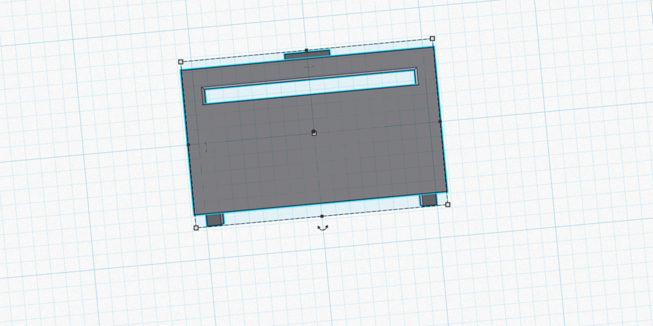Click the center height handle on the panel
Viewport: 653px width, 326px height.
(314, 133)
